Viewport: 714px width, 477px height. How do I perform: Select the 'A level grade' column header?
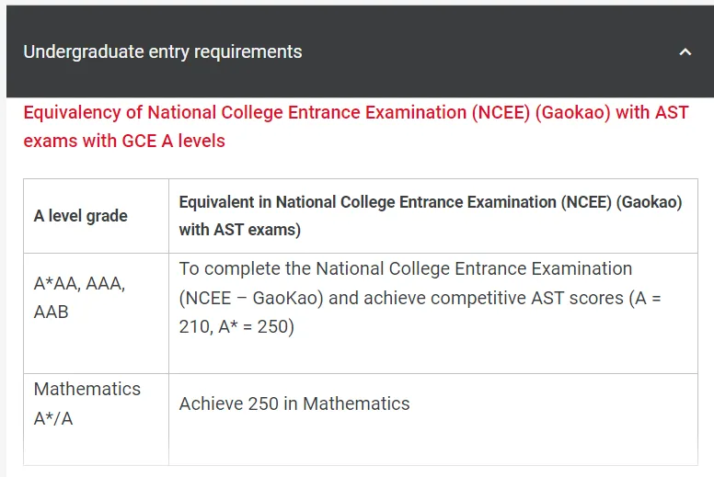tap(81, 216)
